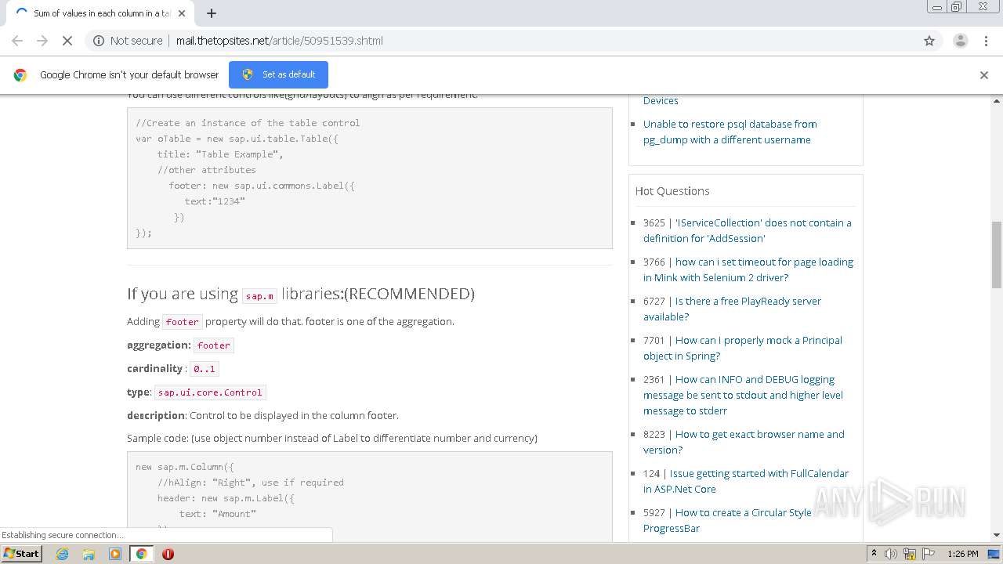The image size is (1003, 564).
Task: Click the browser back arrow
Action: tap(17, 41)
